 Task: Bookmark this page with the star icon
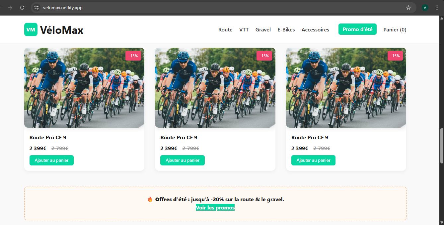408,8
